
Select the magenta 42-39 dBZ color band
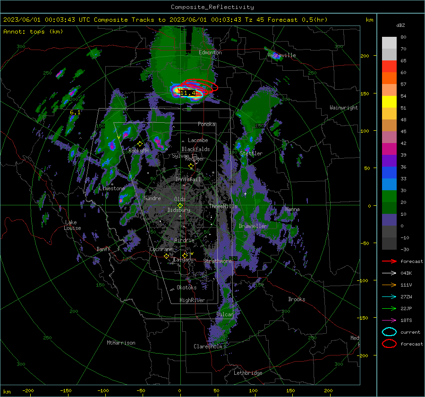click(x=389, y=149)
